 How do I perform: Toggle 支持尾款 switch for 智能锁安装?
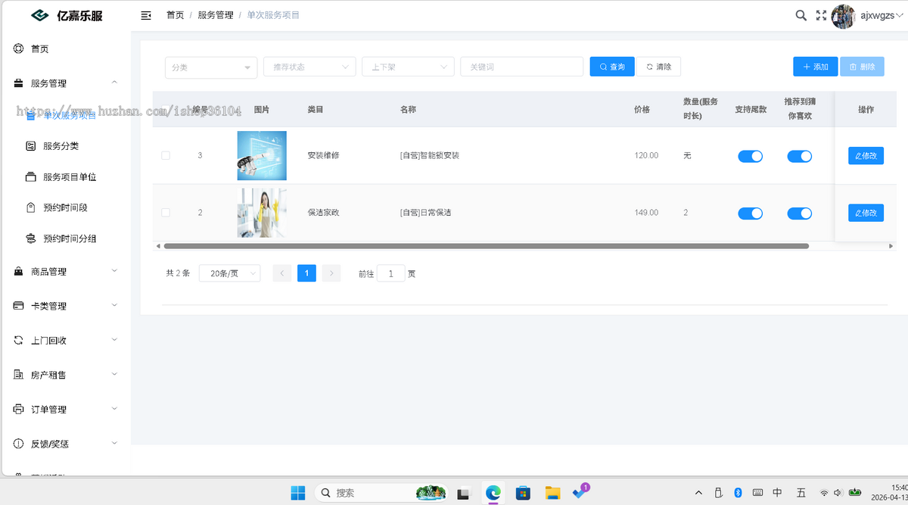click(x=751, y=156)
